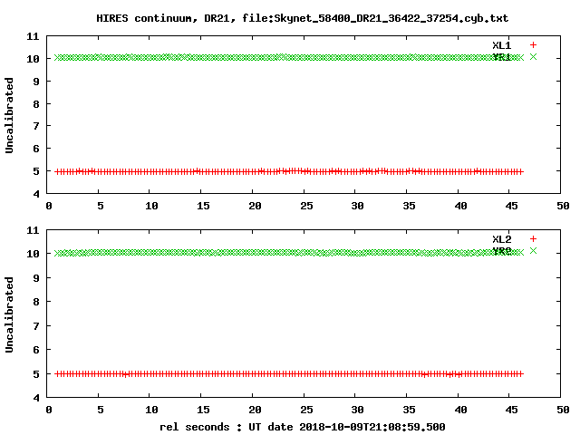Image resolution: width=580 pixels, height=435 pixels.
Task: Click the Uncalibrated y-axis label of top plot
Action: [10, 115]
